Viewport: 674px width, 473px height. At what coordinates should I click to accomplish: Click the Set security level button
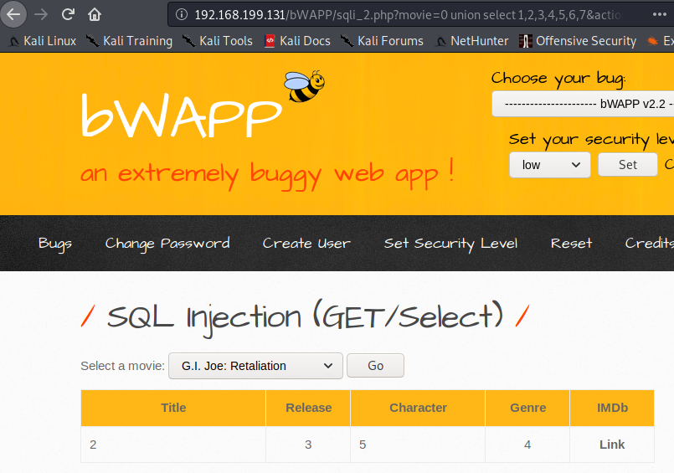628,165
